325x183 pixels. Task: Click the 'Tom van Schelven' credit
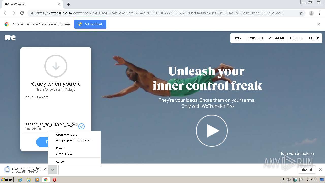click(297, 153)
